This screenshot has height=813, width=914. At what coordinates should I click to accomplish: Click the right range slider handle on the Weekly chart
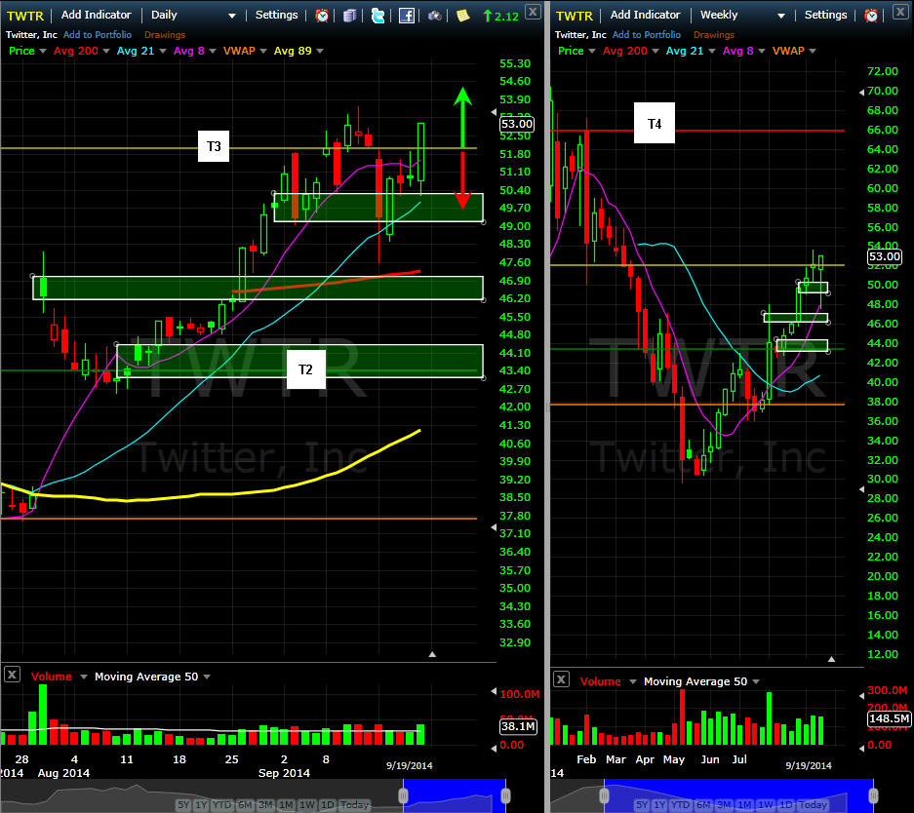(873, 795)
